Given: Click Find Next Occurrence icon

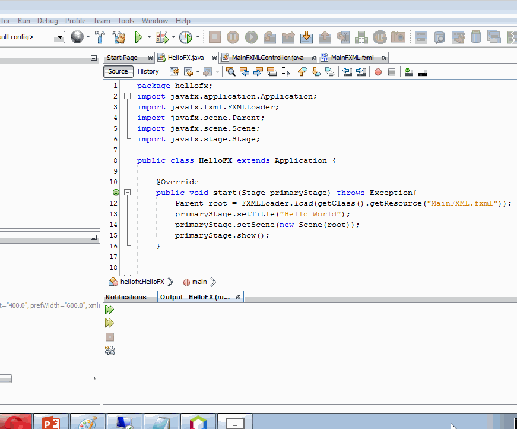Looking at the screenshot, I should click(x=258, y=72).
